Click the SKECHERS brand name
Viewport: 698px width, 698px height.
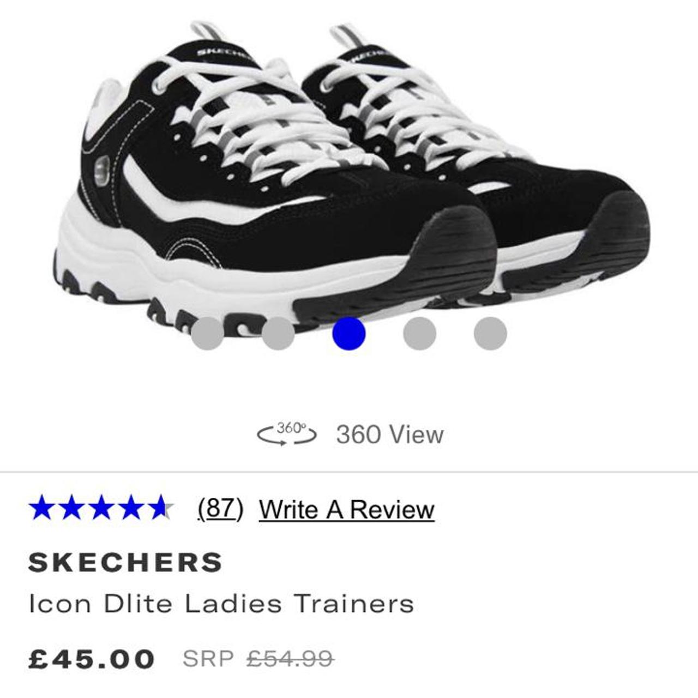[x=125, y=562]
